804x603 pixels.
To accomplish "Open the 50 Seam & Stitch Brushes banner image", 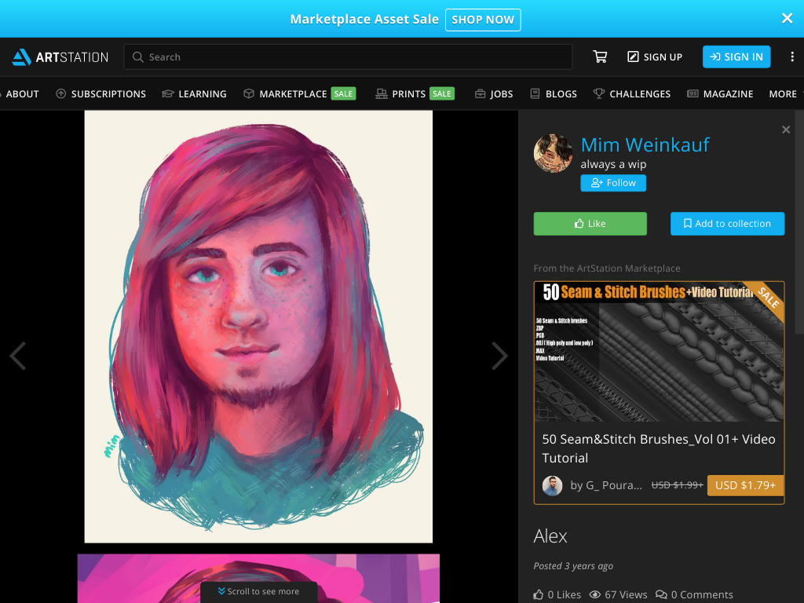I will [x=659, y=352].
